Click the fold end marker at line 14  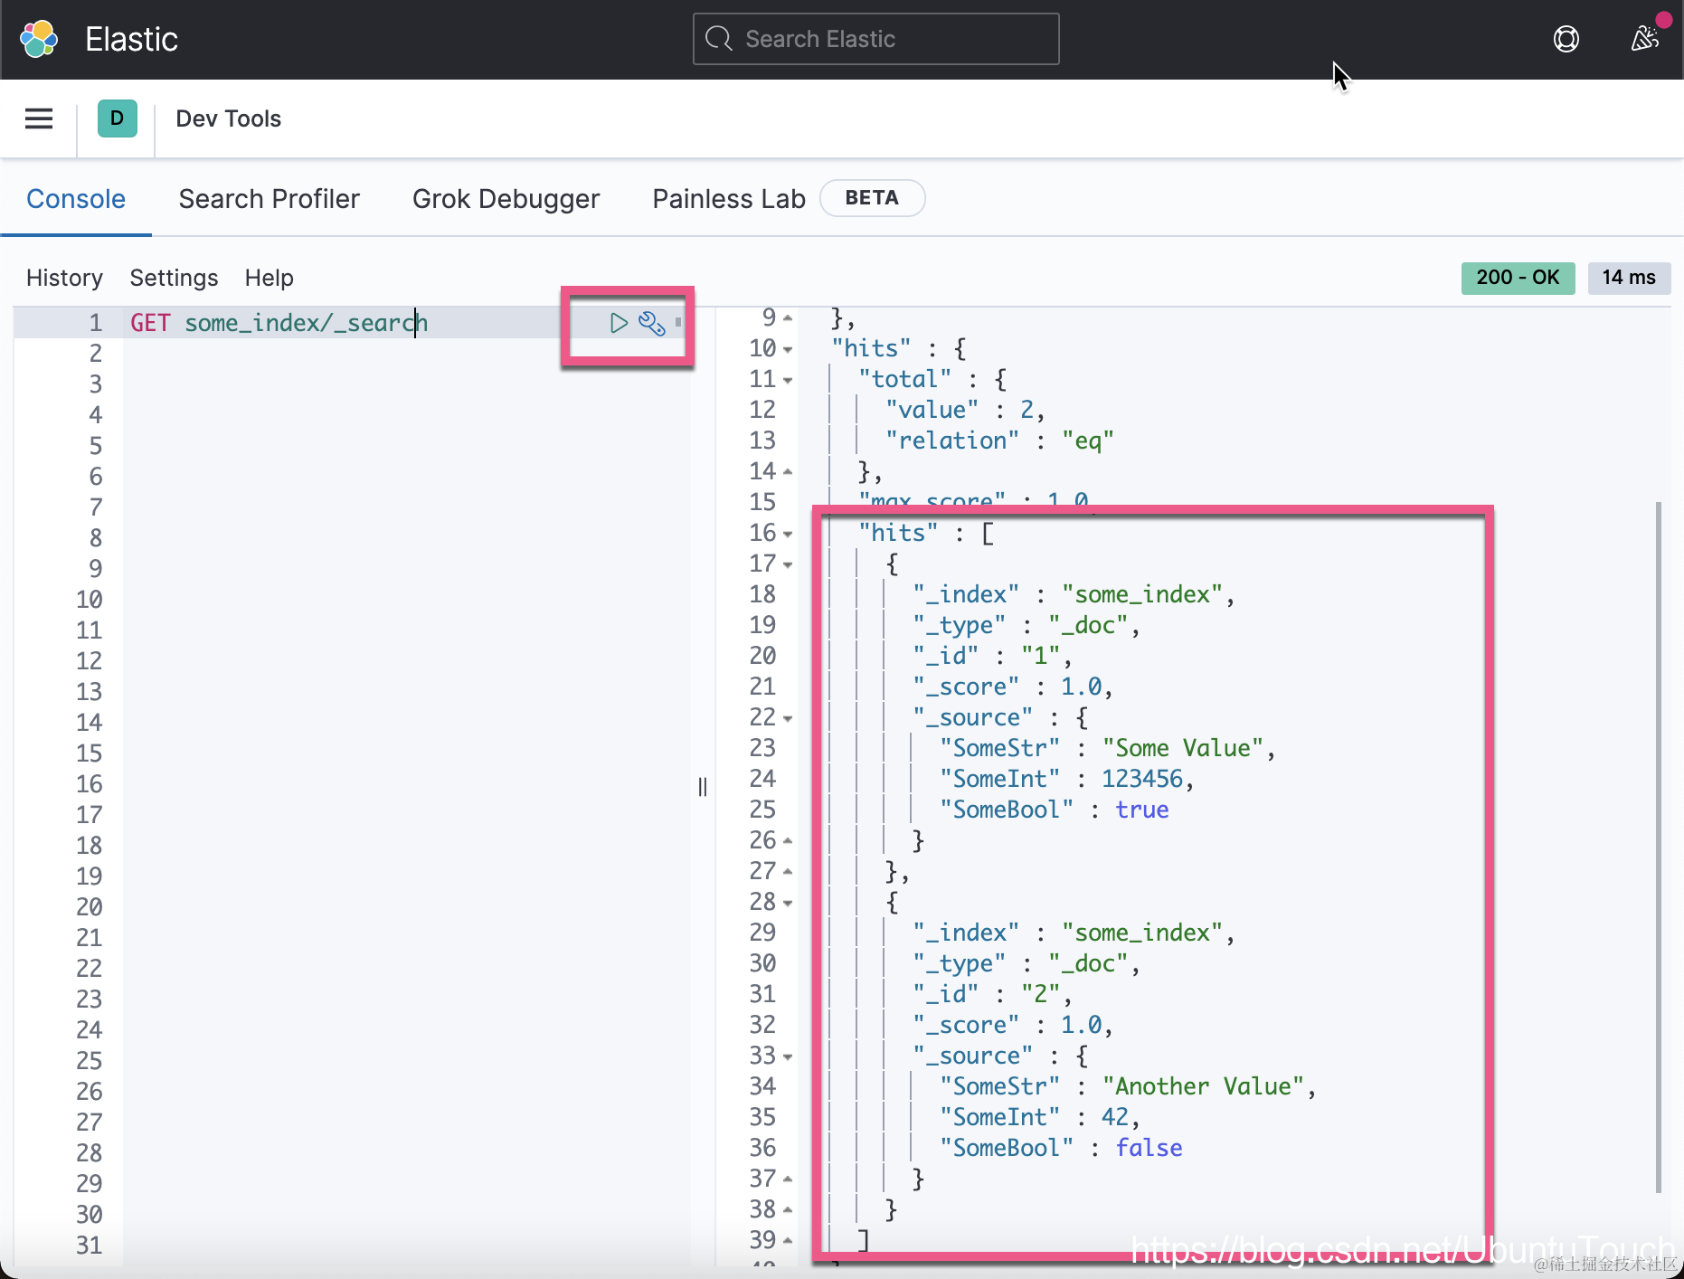[x=788, y=471]
